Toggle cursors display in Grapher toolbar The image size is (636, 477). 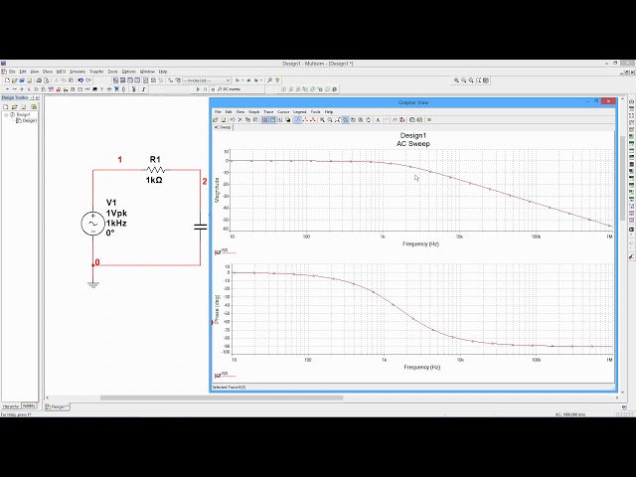(280, 120)
